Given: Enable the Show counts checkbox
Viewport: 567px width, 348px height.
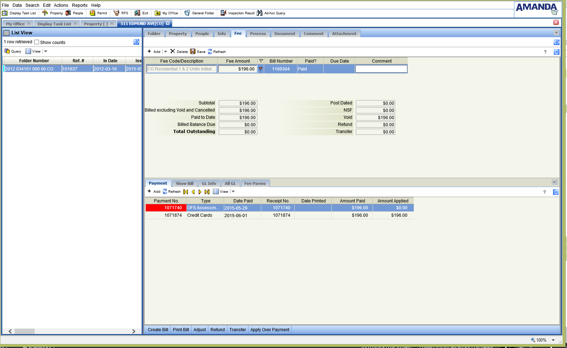Looking at the screenshot, I should coord(37,42).
